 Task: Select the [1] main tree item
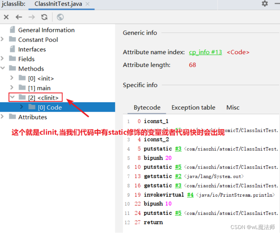pyautogui.click(x=40, y=88)
